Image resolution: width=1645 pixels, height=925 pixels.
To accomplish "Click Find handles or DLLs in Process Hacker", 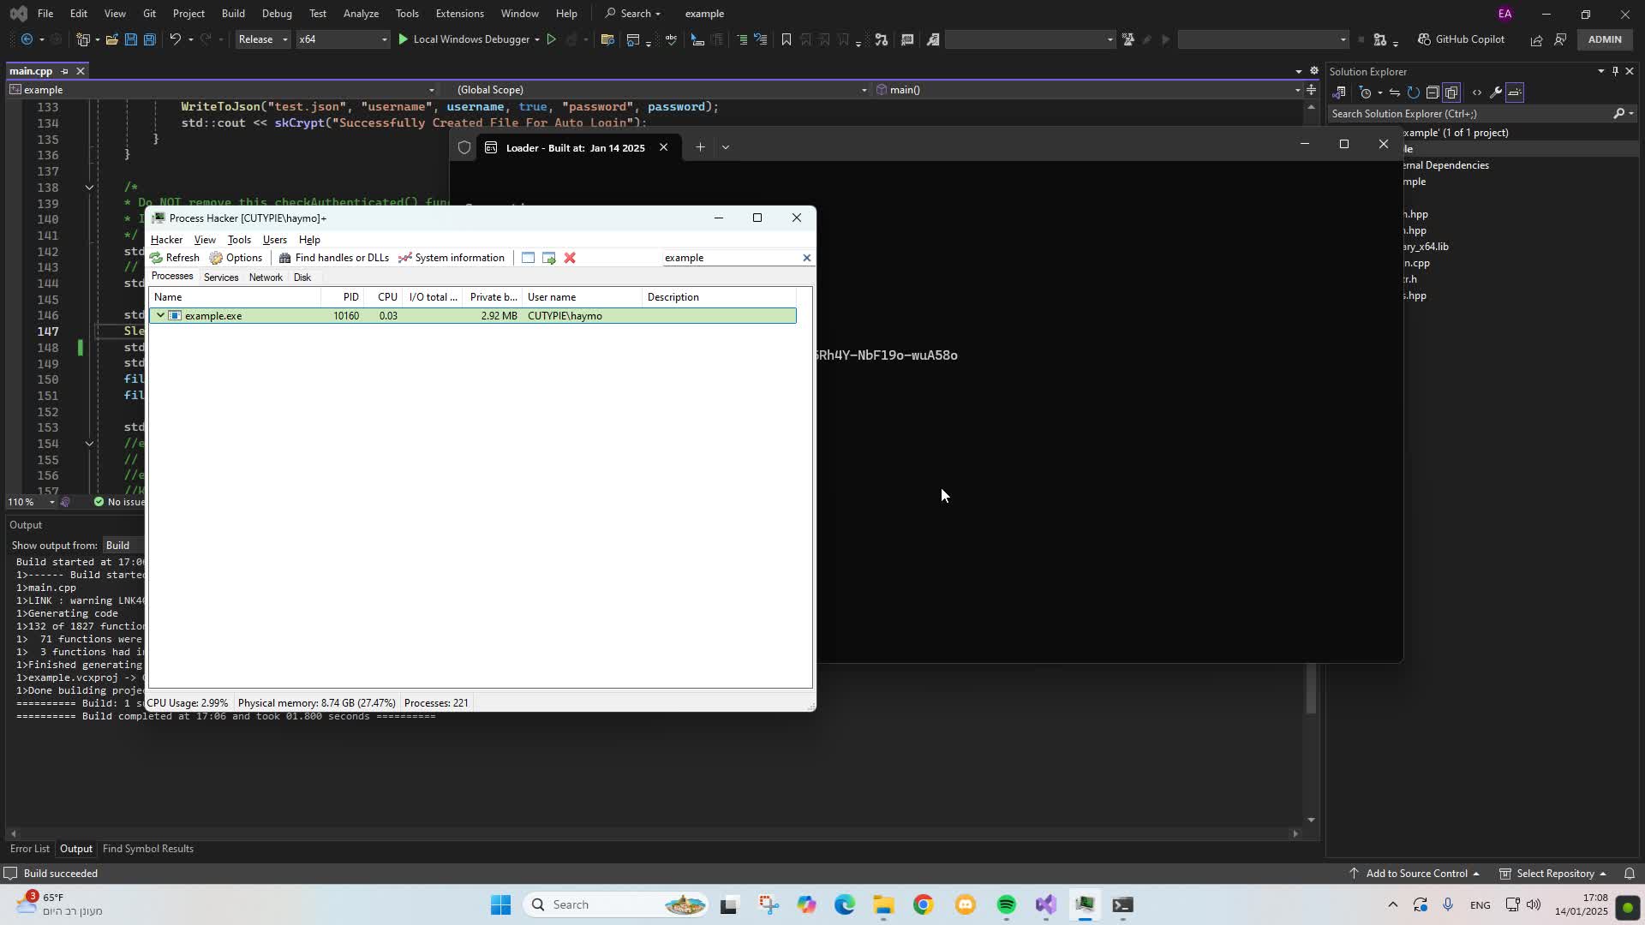I will [334, 258].
